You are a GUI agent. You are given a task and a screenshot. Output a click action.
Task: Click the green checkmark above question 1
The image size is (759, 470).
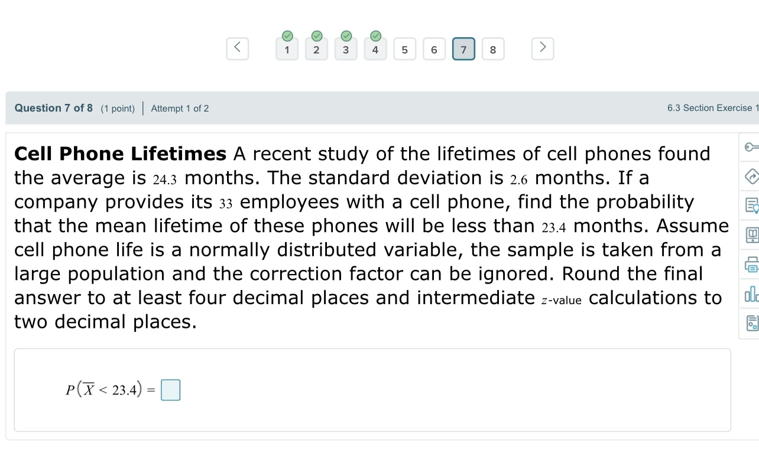[287, 35]
